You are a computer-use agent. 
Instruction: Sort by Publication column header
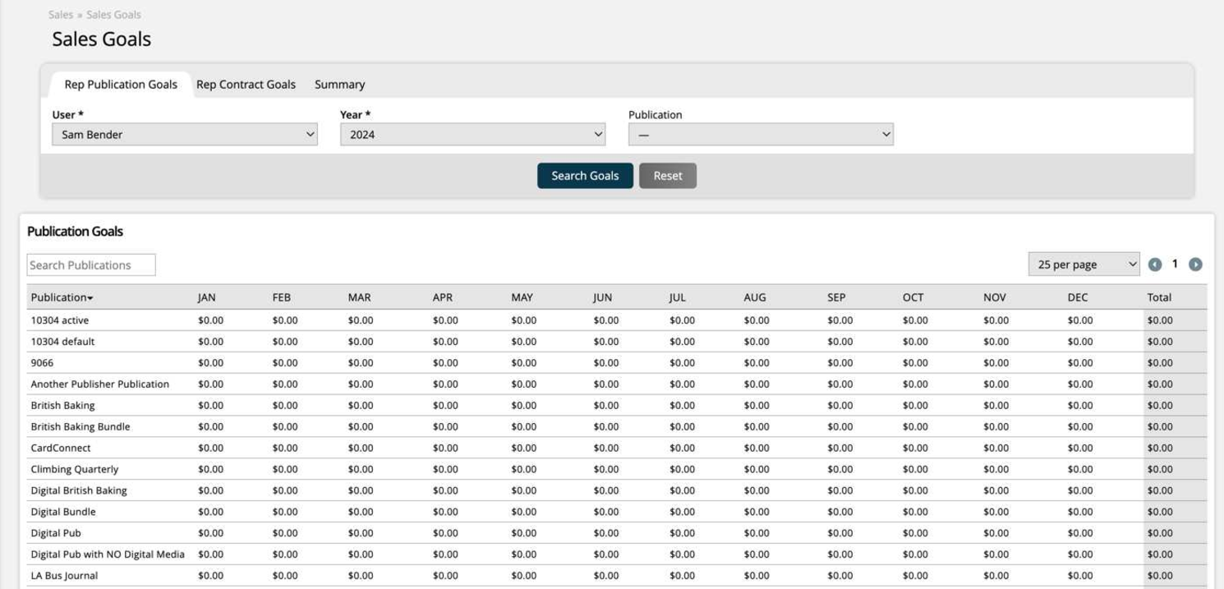(x=62, y=297)
